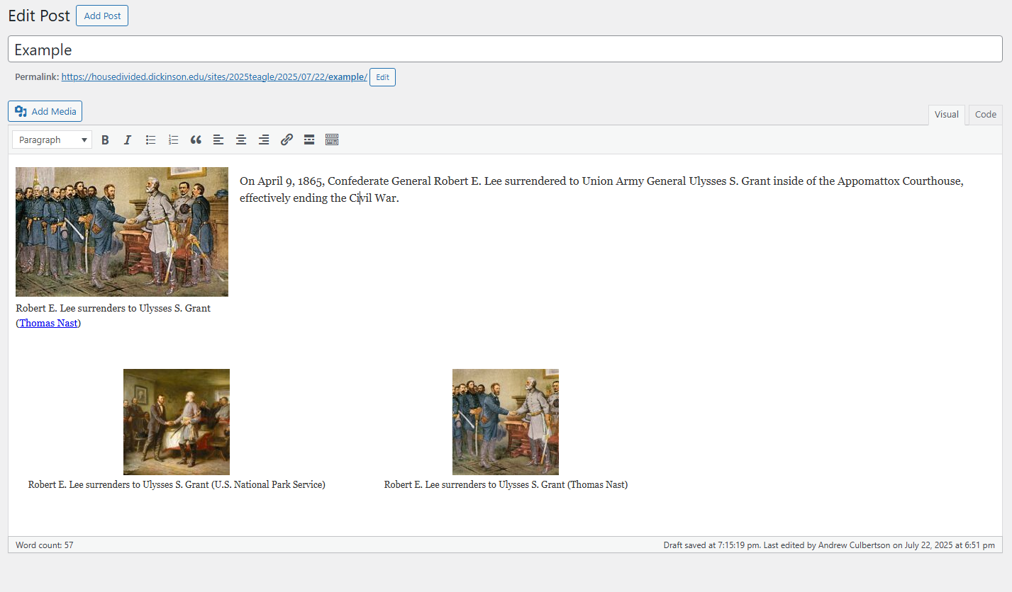
Task: Select the small Thomas Nast gallery image
Action: tap(506, 422)
